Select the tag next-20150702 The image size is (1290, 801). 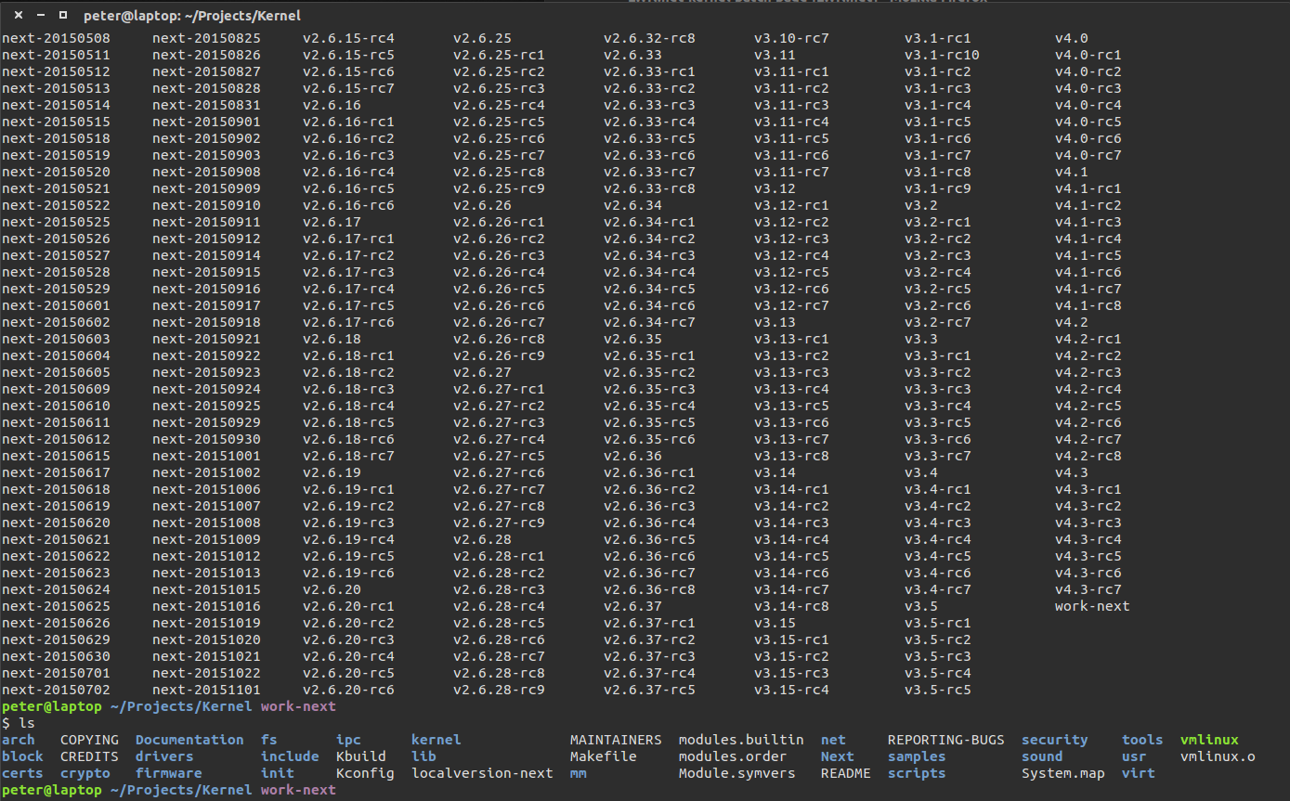pos(56,690)
